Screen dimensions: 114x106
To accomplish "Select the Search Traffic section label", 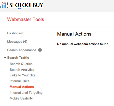I will click(18, 58).
